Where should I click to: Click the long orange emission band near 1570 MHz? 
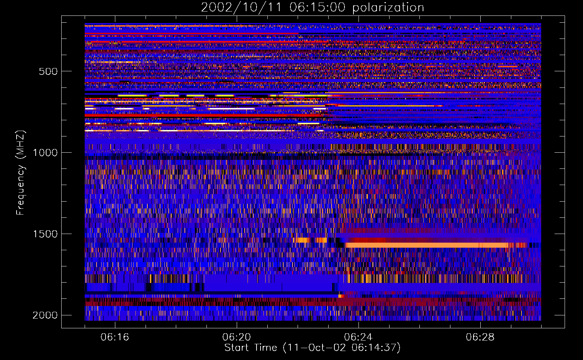[427, 245]
